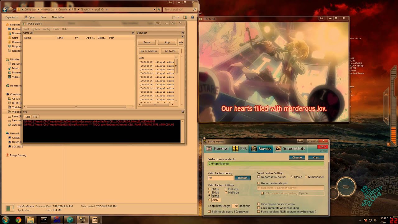
Task: Open the Config menu in RPCS3
Action: coord(46,29)
